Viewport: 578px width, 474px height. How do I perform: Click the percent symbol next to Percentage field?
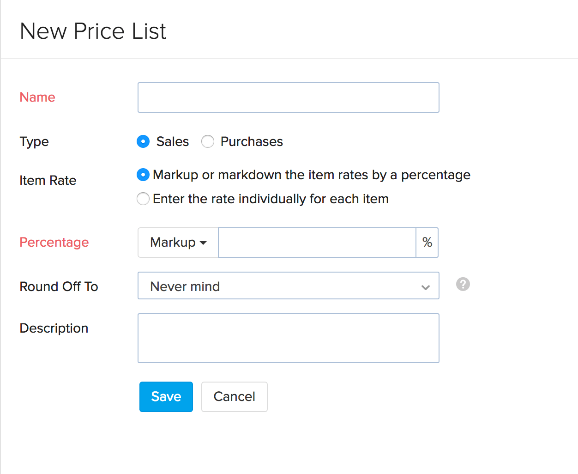[427, 242]
